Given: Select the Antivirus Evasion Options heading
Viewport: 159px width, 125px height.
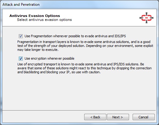Looking at the screenshot, I should (35, 16).
